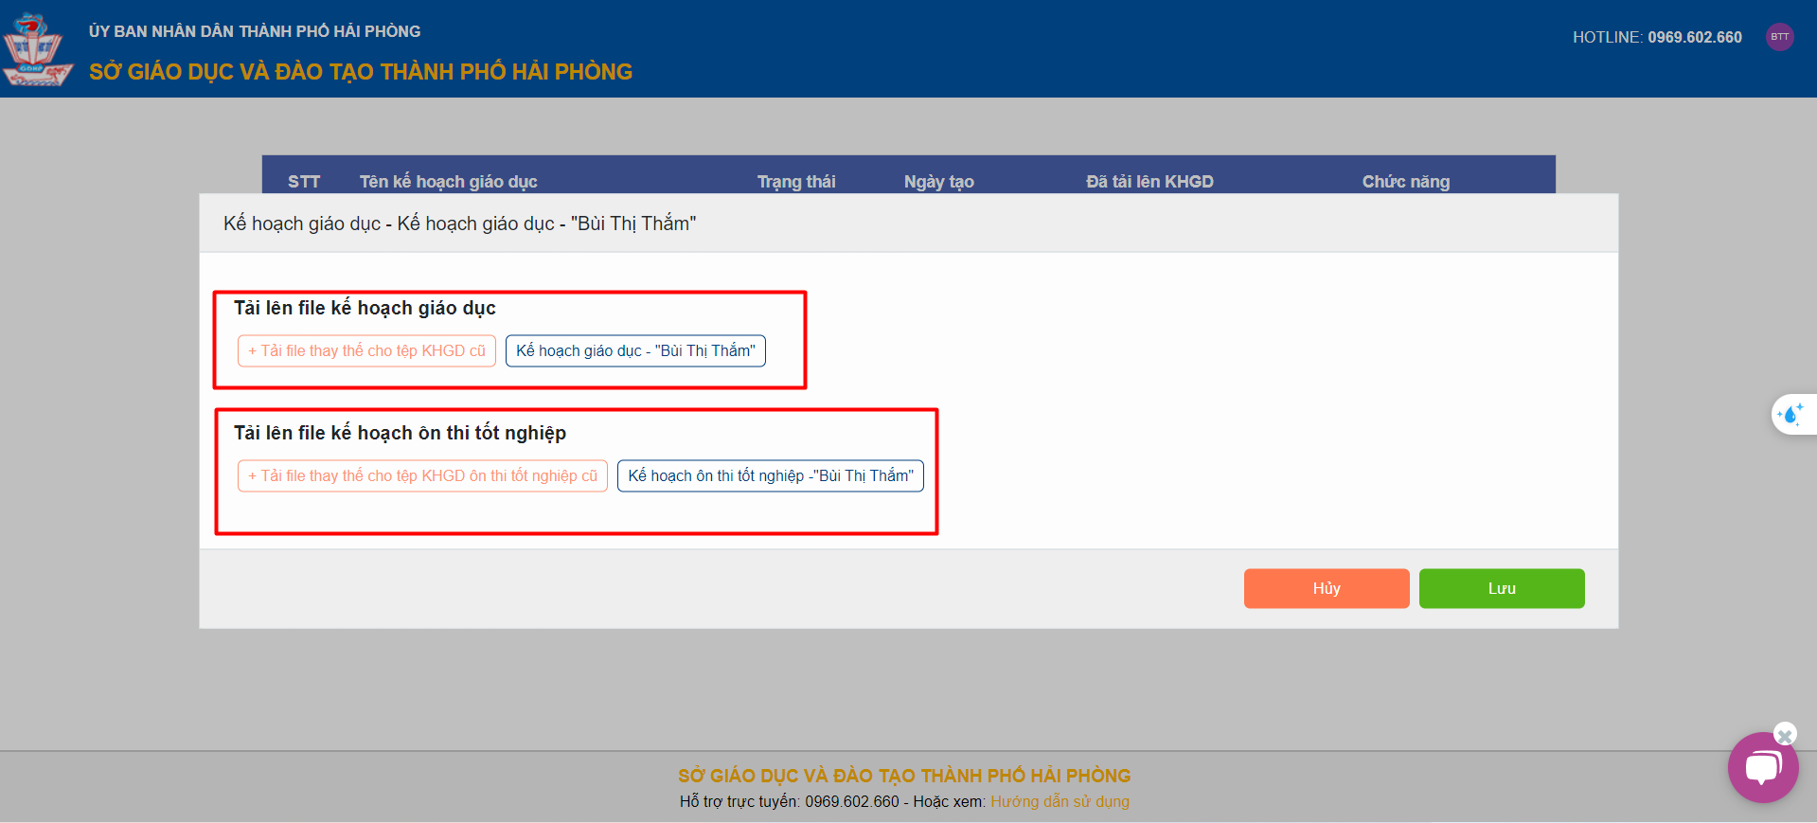Dismiss the chat widget with its X
The width and height of the screenshot is (1817, 823).
(1785, 735)
